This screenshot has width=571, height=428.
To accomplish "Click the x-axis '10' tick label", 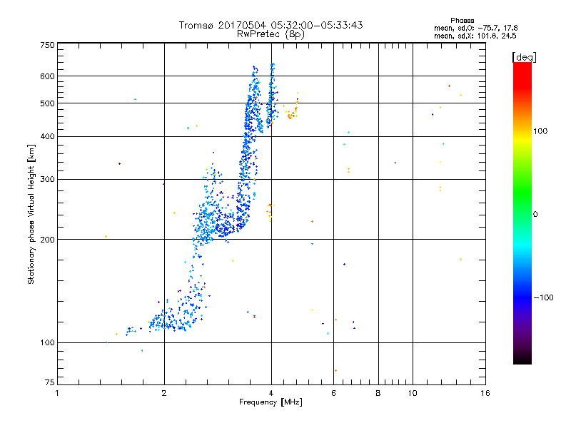I will point(413,393).
